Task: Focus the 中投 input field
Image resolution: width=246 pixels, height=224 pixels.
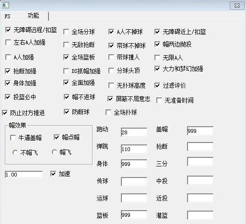Action: [x=200, y=180]
